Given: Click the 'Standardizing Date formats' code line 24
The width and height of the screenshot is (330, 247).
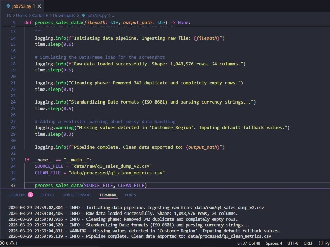Looking at the screenshot, I should coord(146,102).
